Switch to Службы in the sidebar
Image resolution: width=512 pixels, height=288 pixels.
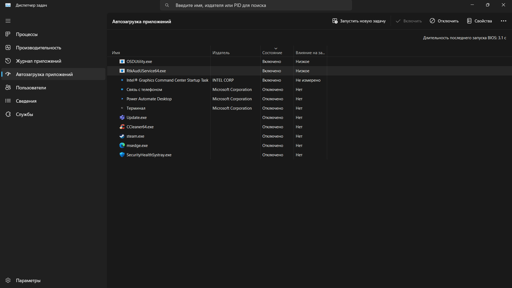click(x=53, y=114)
